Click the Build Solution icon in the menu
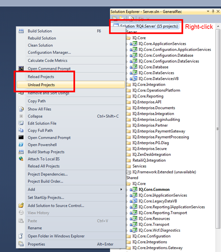221x252 pixels. (21, 31)
